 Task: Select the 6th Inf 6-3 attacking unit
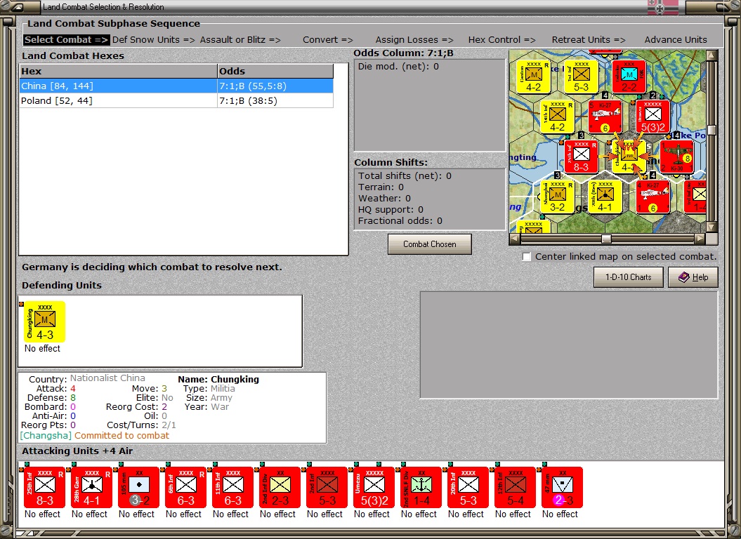pyautogui.click(x=185, y=488)
